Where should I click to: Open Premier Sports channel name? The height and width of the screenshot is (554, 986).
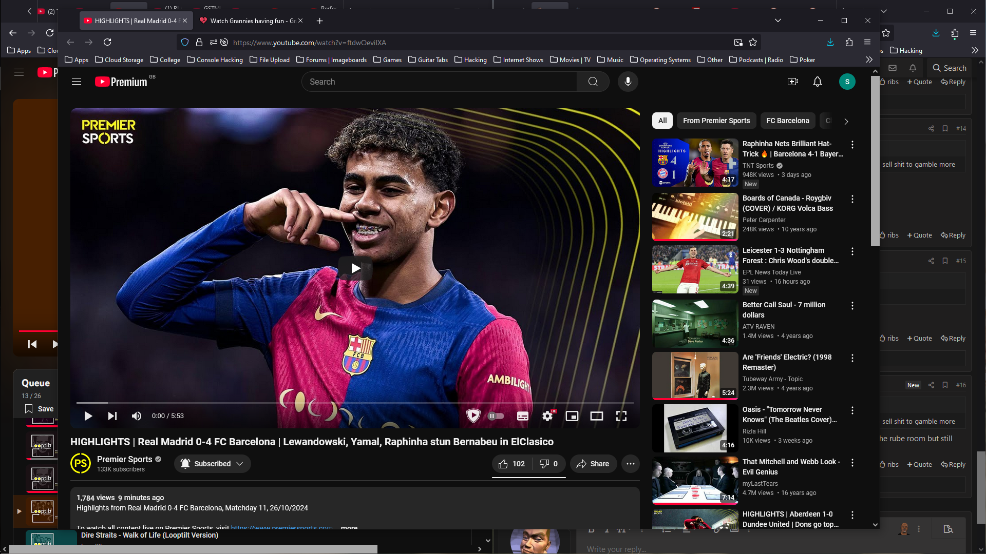(x=125, y=459)
